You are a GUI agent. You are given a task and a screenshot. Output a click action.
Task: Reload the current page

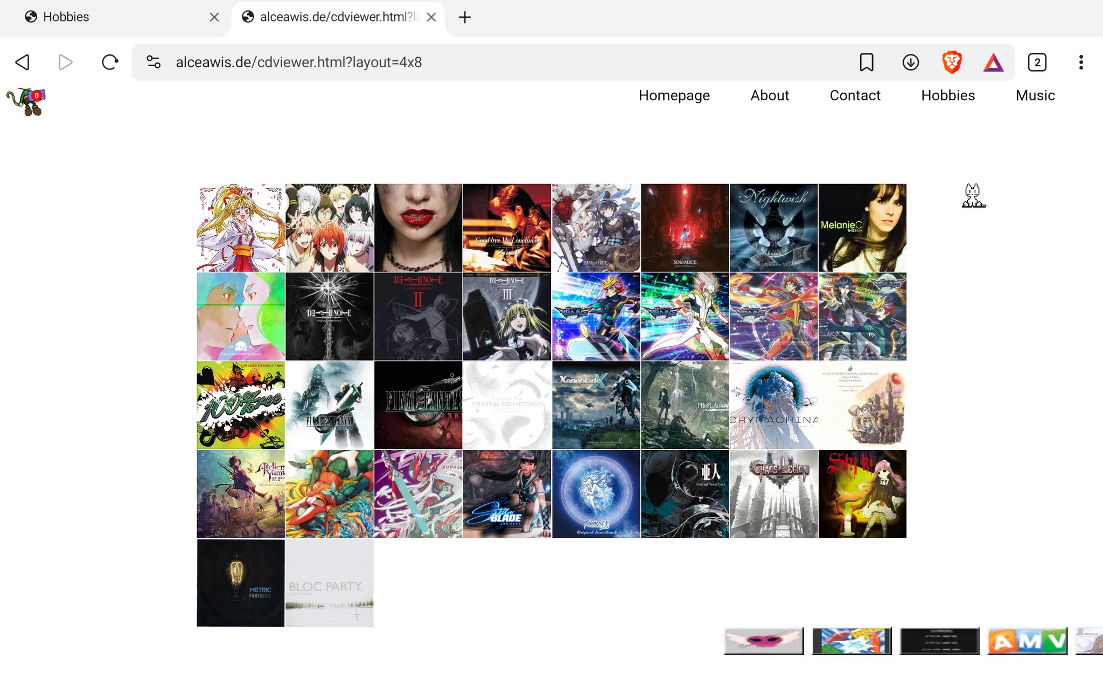(110, 62)
